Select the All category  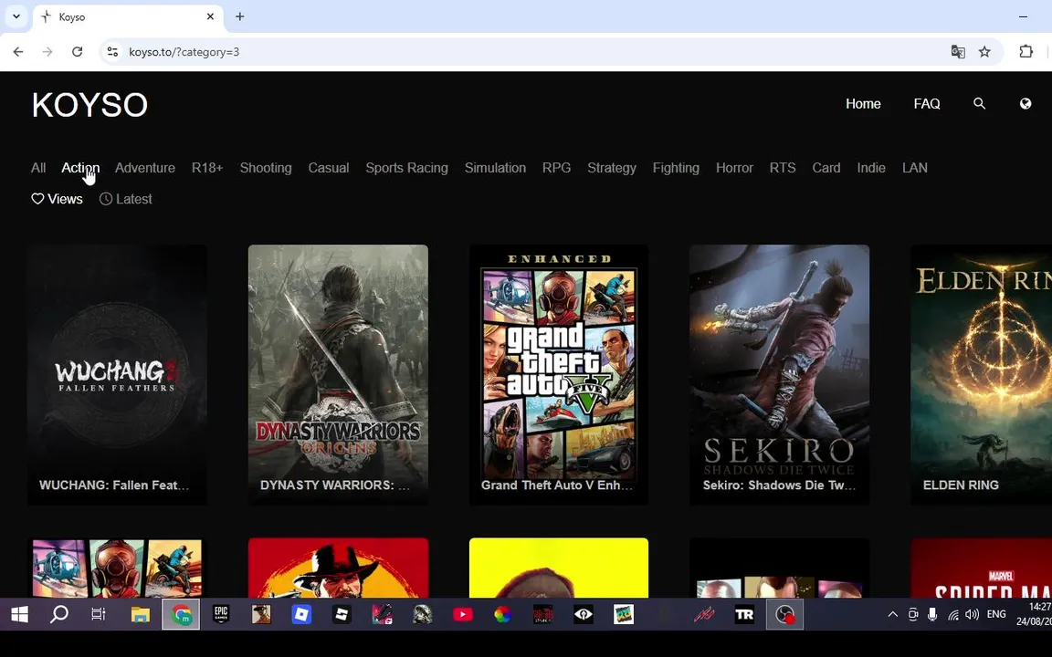38,168
